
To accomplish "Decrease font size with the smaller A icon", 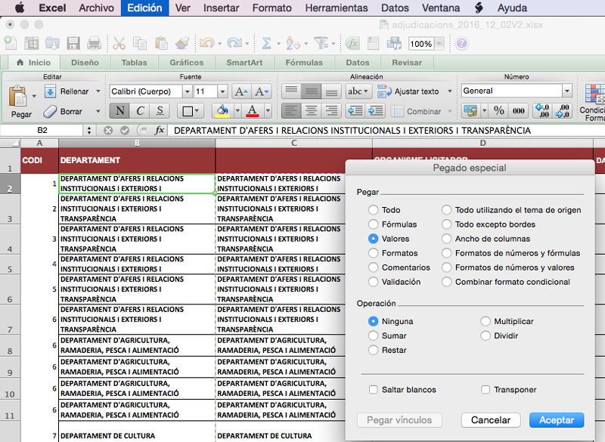I will click(261, 91).
